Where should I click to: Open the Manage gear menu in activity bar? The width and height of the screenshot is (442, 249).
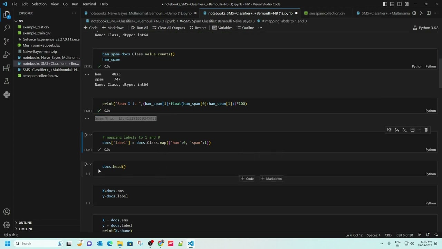click(7, 225)
